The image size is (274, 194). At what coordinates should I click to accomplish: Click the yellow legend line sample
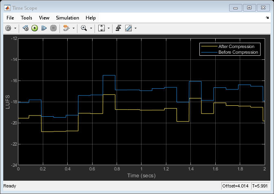(209, 46)
